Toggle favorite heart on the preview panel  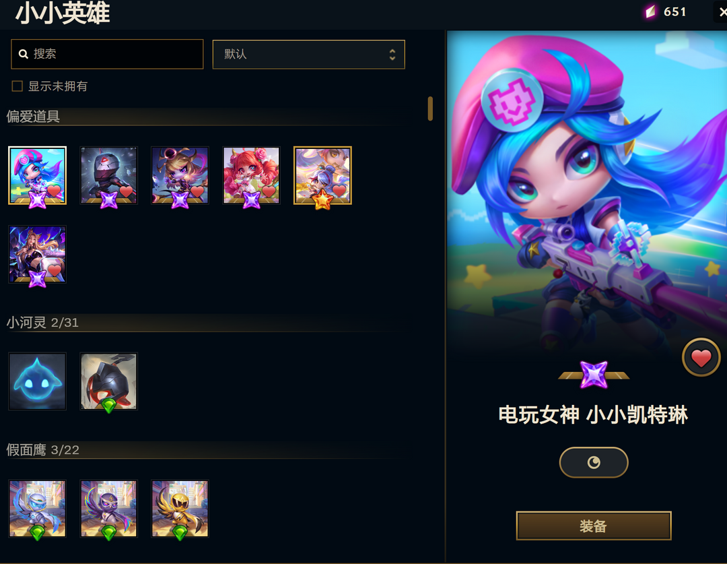pos(701,358)
